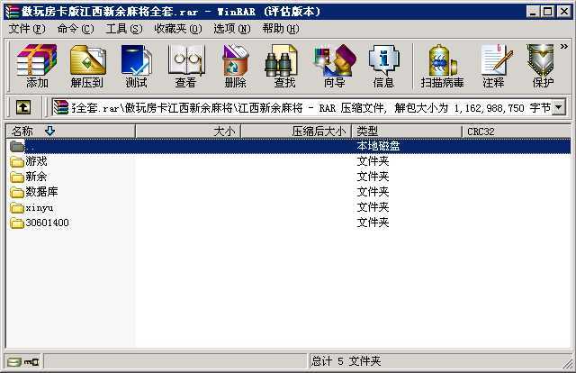Image resolution: width=576 pixels, height=373 pixels.
Task: Select the 数据库 folder row
Action: pyautogui.click(x=288, y=192)
